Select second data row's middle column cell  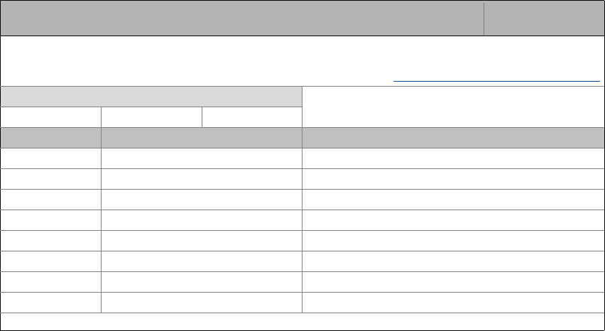pyautogui.click(x=202, y=178)
